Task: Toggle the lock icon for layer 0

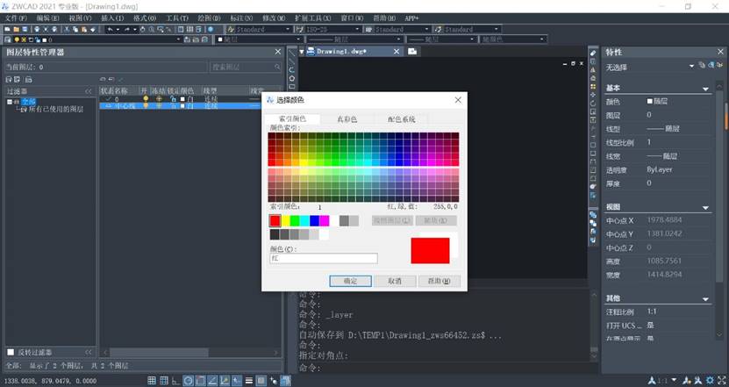Action: pyautogui.click(x=169, y=99)
